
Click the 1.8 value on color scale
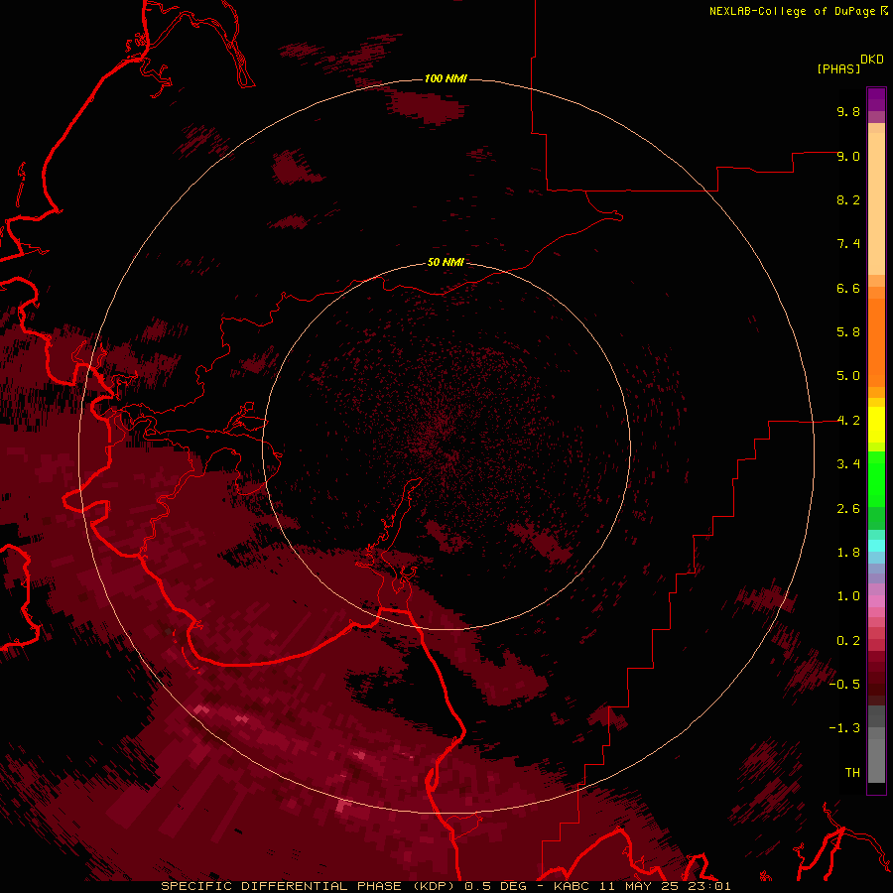tap(848, 553)
